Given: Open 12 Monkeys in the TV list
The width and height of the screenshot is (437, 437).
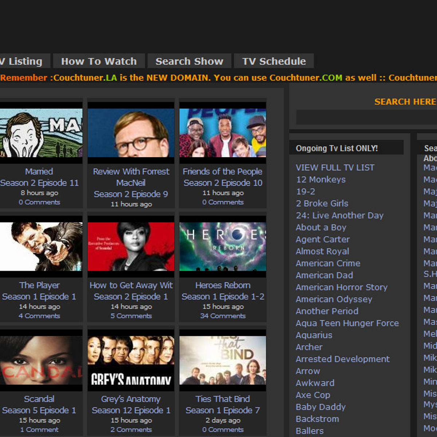Looking at the screenshot, I should coord(321,180).
